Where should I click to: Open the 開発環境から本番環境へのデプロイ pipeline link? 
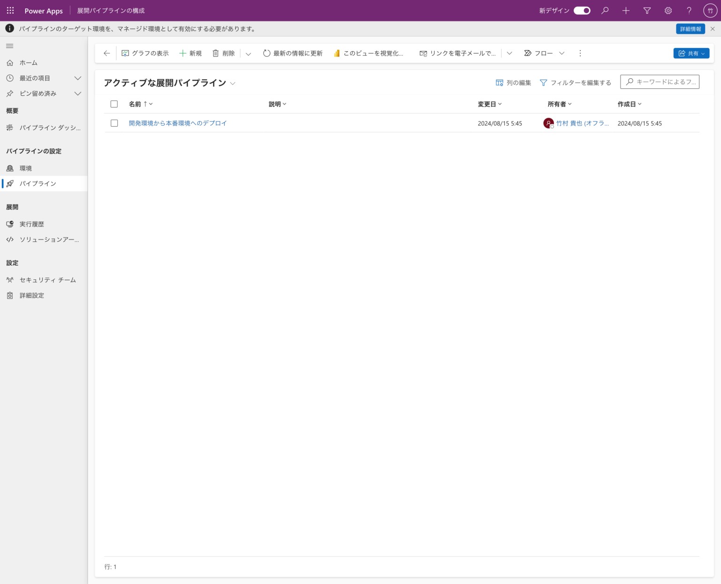177,123
